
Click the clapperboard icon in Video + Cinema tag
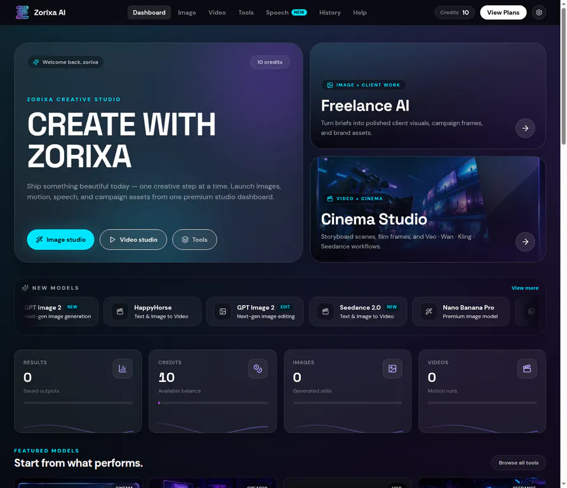coord(330,199)
